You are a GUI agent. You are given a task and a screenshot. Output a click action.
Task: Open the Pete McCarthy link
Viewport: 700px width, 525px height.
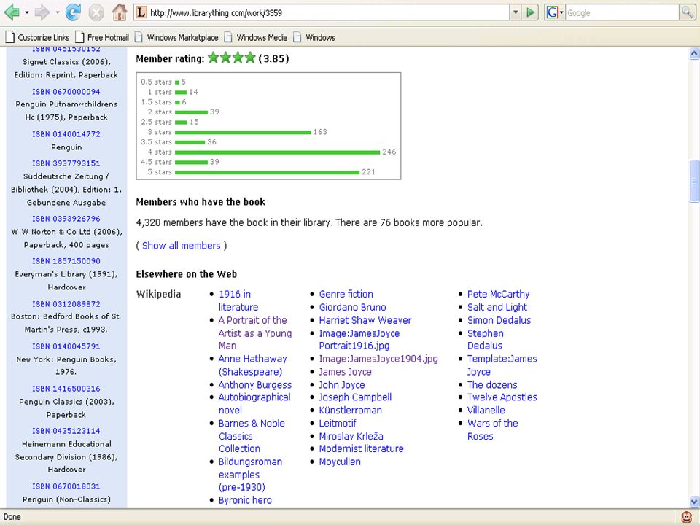tap(498, 294)
